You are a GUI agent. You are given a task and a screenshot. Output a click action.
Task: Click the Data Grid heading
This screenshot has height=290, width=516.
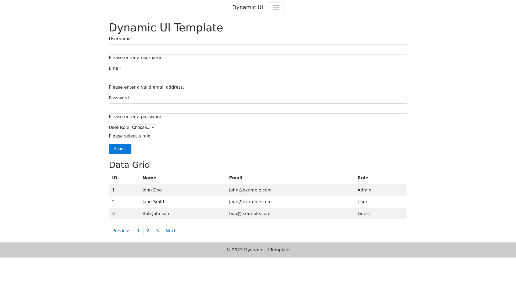click(129, 165)
